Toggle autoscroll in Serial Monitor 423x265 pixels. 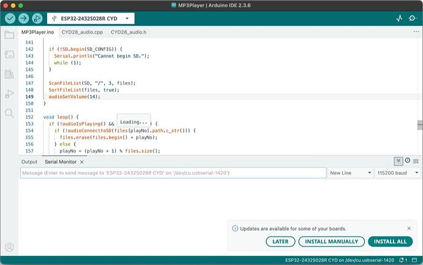point(398,161)
